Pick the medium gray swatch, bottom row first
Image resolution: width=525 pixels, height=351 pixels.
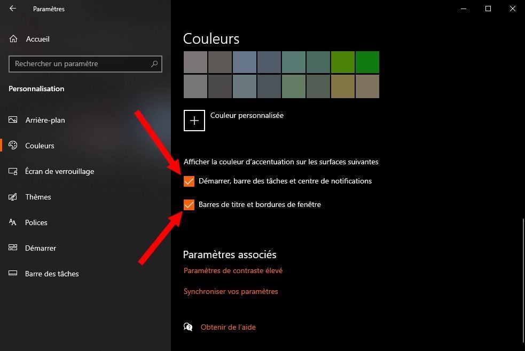(x=195, y=86)
